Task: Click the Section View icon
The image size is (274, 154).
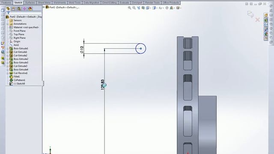Action: (x=143, y=8)
